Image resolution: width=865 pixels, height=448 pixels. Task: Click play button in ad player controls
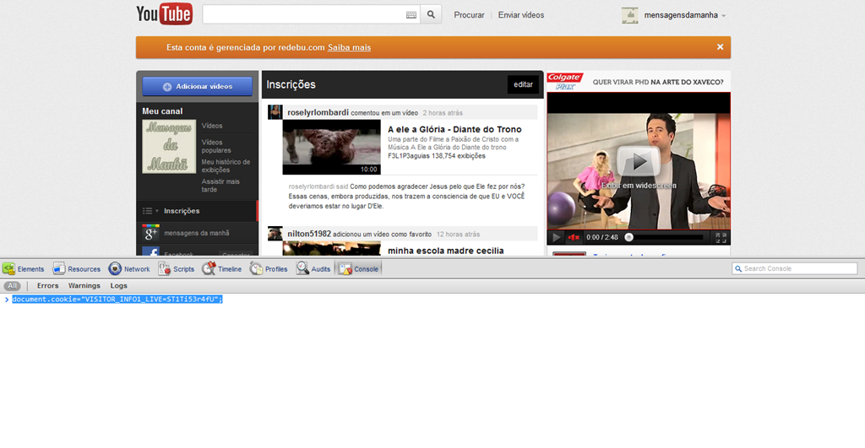556,238
